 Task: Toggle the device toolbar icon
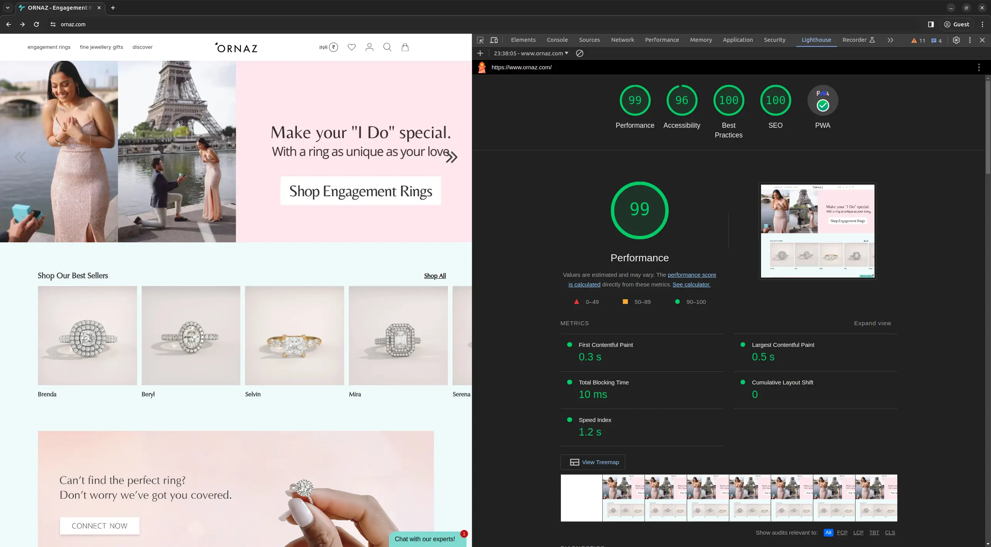pyautogui.click(x=494, y=40)
